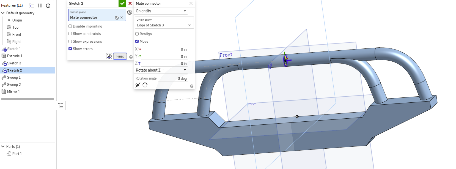Clear the Mate connector sketch plane selection

(122, 18)
